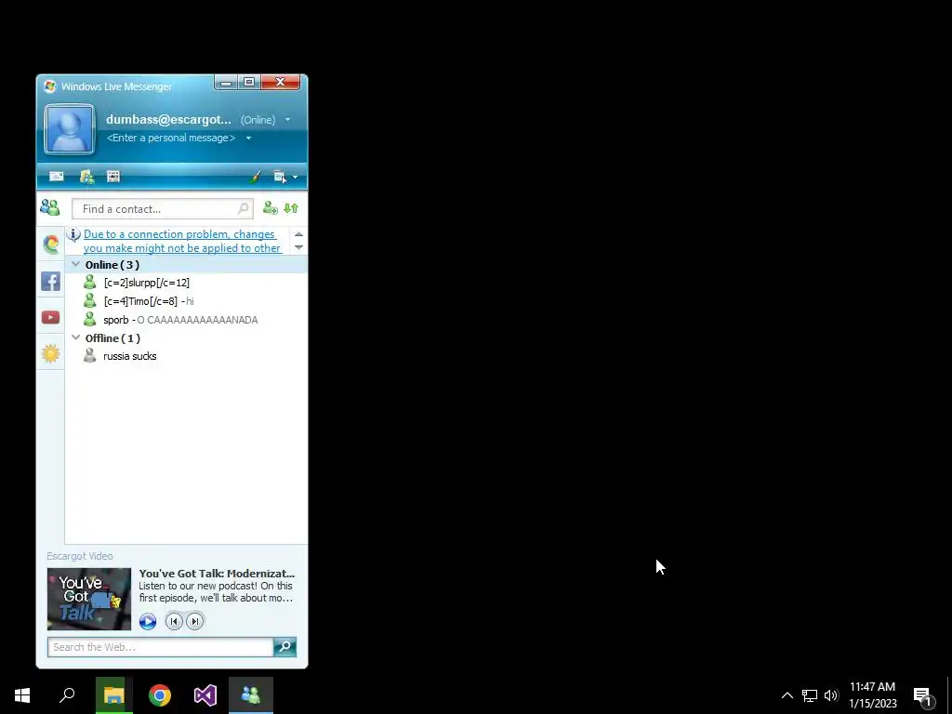This screenshot has width=952, height=714.
Task: Click the sporb contact name
Action: [x=116, y=320]
